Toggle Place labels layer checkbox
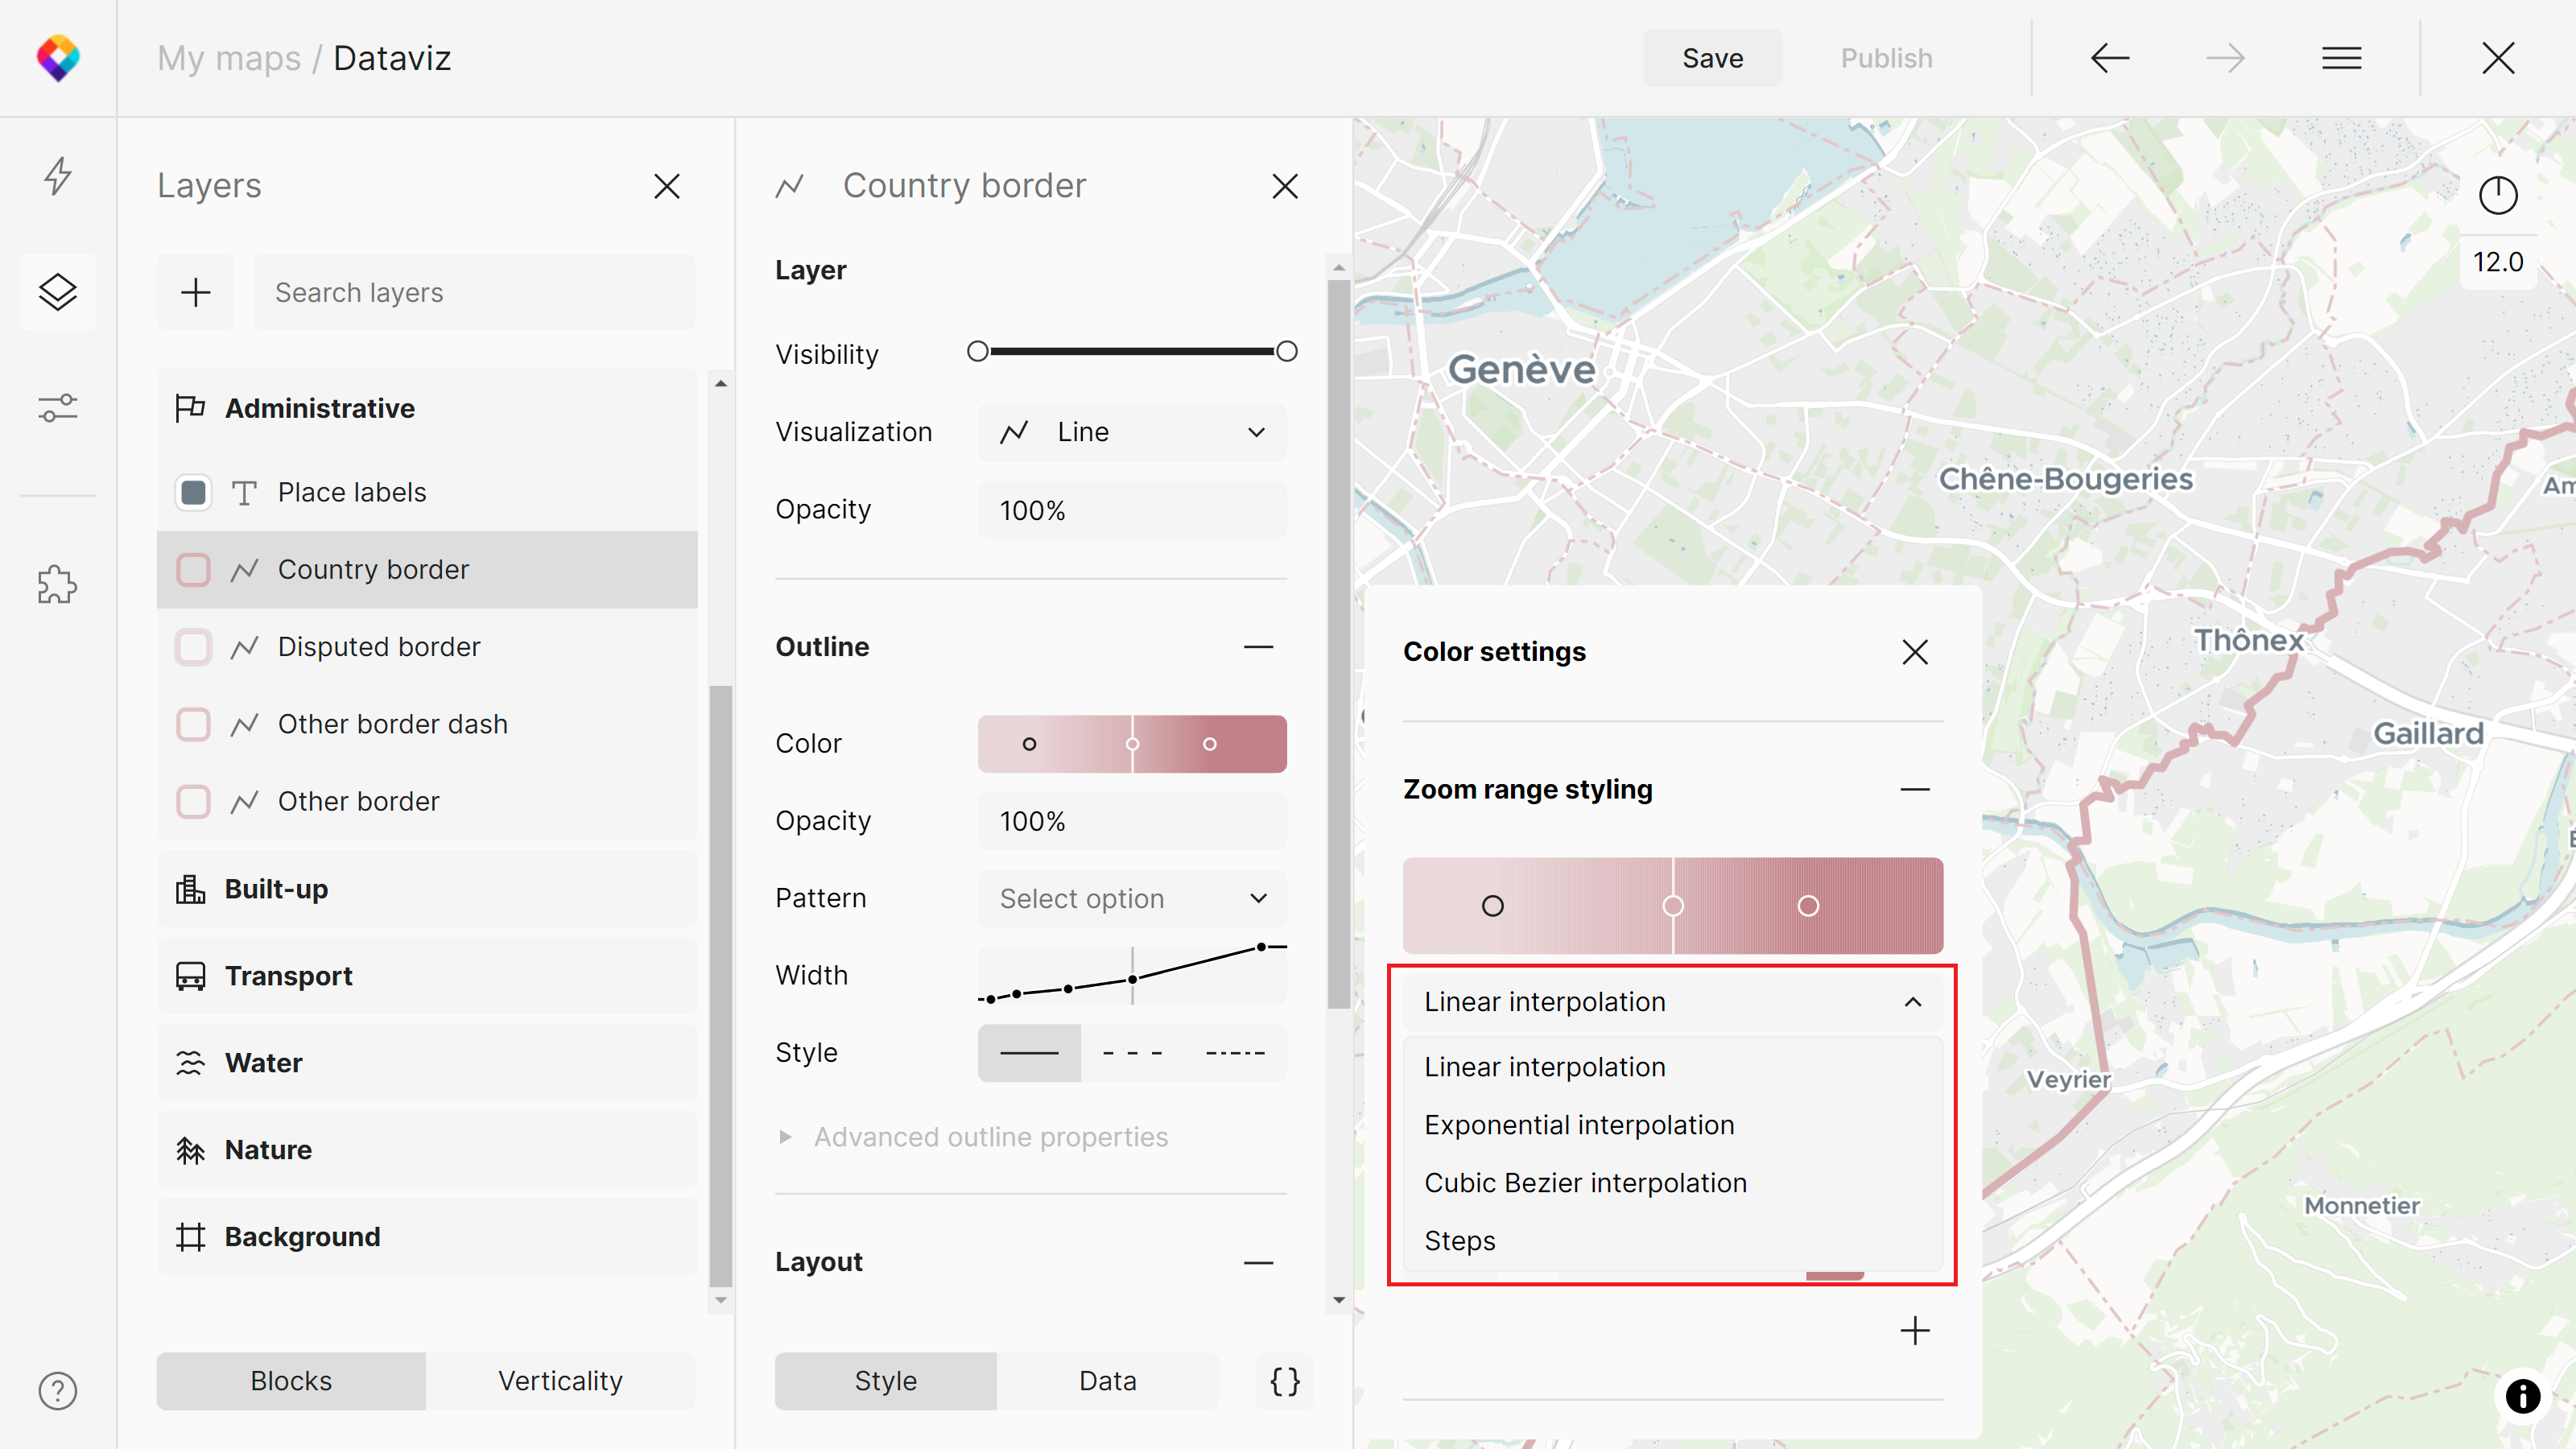2576x1449 pixels. [x=193, y=492]
